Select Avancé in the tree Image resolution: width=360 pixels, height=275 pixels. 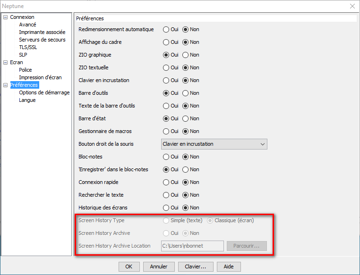click(27, 25)
